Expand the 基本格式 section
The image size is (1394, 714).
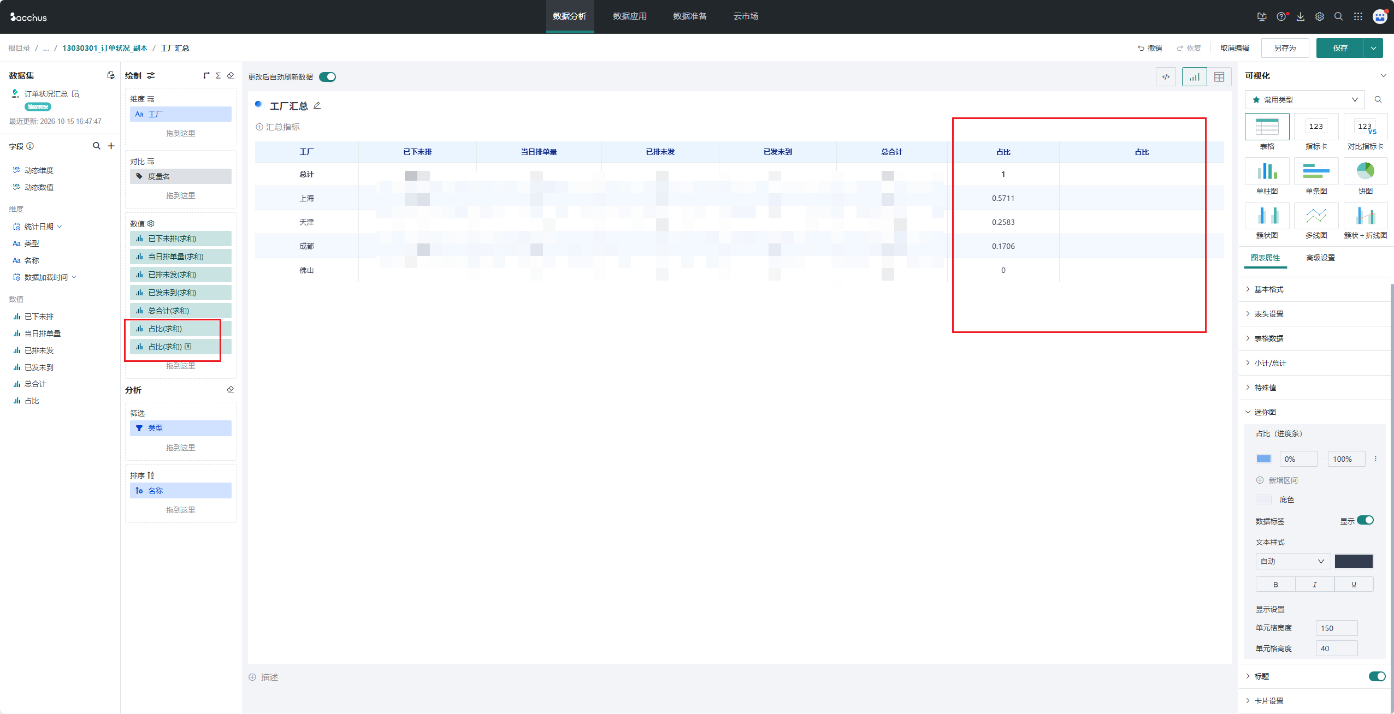[x=1315, y=289]
